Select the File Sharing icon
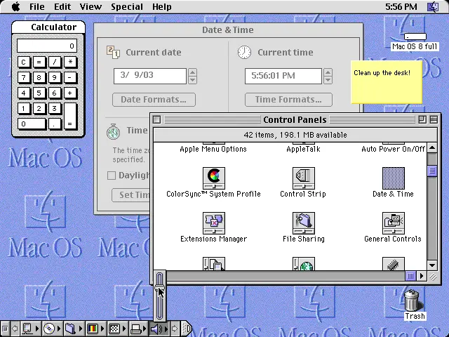 [x=304, y=223]
